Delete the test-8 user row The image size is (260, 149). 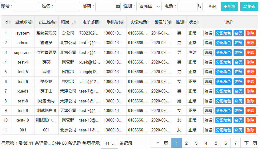click(250, 101)
